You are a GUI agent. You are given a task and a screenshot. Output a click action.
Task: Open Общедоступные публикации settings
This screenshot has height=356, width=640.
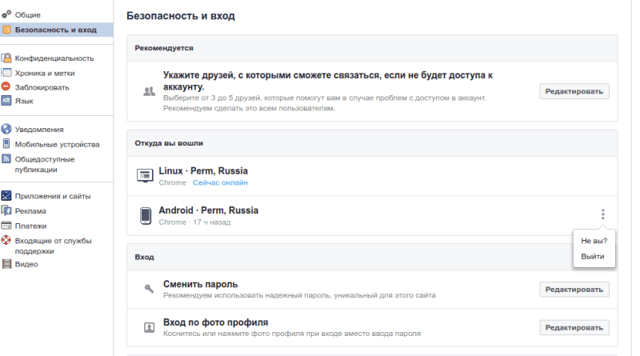pos(45,164)
